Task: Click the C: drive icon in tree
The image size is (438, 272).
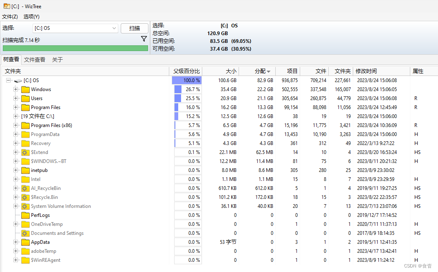Action: (18, 80)
